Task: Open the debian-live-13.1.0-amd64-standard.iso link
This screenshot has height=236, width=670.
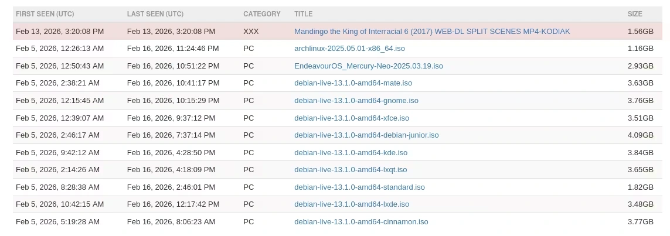Action: [359, 187]
